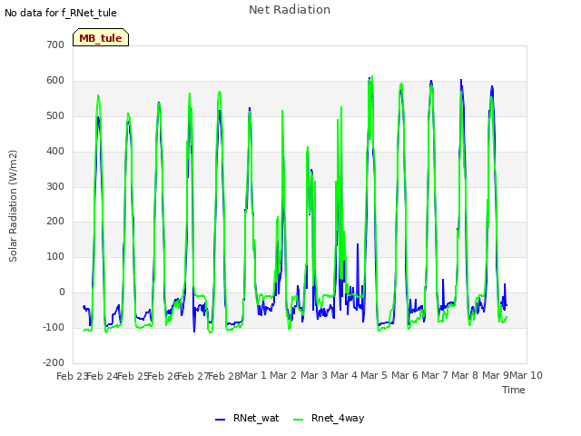
Task: Click the Mar 8 x-axis label
Action: point(465,375)
